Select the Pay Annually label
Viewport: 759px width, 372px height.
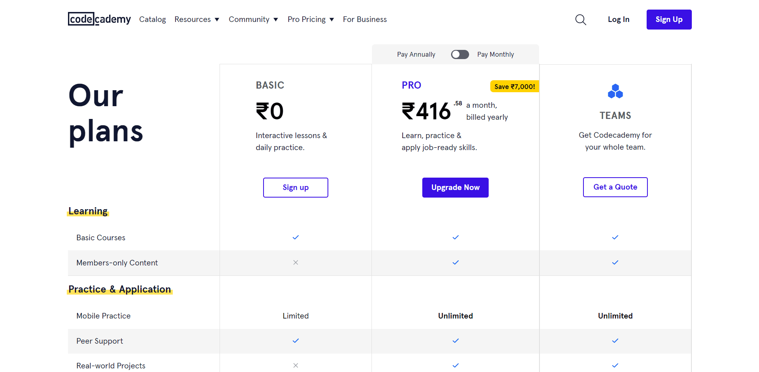(416, 55)
